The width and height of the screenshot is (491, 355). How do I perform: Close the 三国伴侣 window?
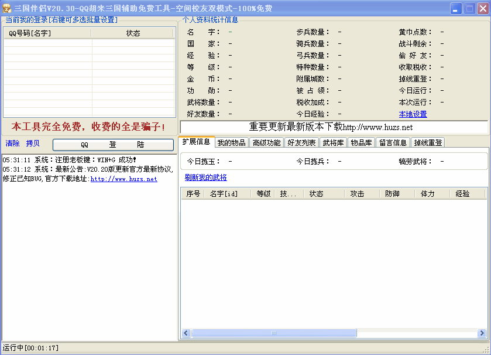(x=483, y=8)
